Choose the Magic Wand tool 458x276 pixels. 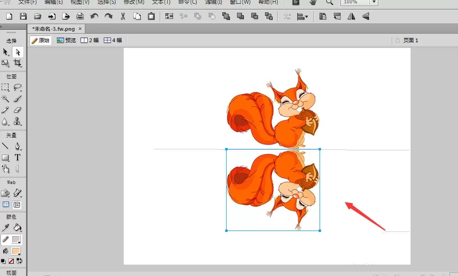[x=5, y=99]
